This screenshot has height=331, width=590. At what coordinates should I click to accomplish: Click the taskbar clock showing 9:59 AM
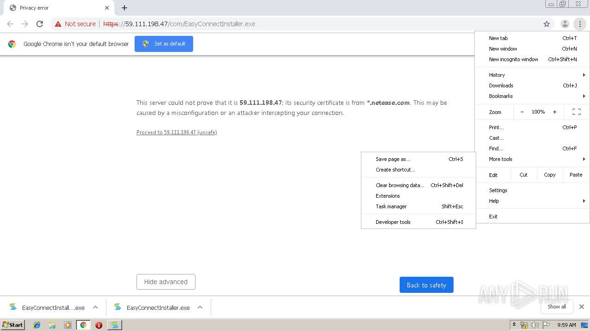[566, 325]
